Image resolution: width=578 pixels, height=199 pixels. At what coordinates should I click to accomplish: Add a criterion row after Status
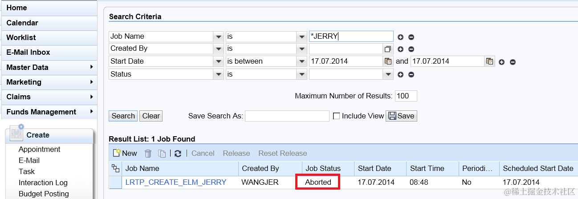click(x=400, y=74)
